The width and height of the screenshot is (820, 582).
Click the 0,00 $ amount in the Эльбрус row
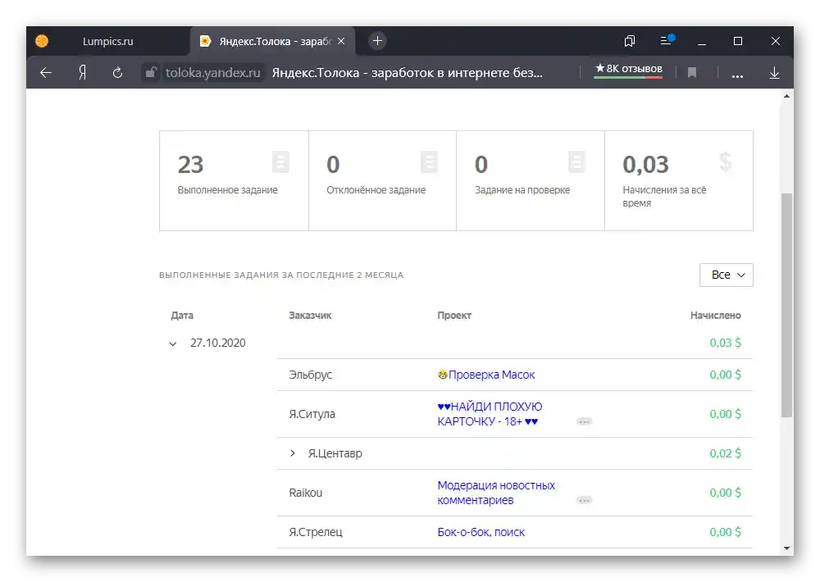(x=726, y=375)
